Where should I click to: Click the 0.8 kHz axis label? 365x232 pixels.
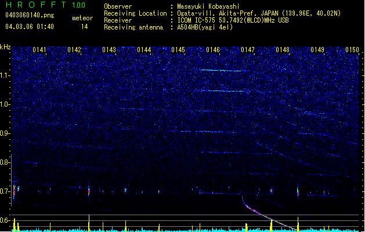click(x=5, y=162)
